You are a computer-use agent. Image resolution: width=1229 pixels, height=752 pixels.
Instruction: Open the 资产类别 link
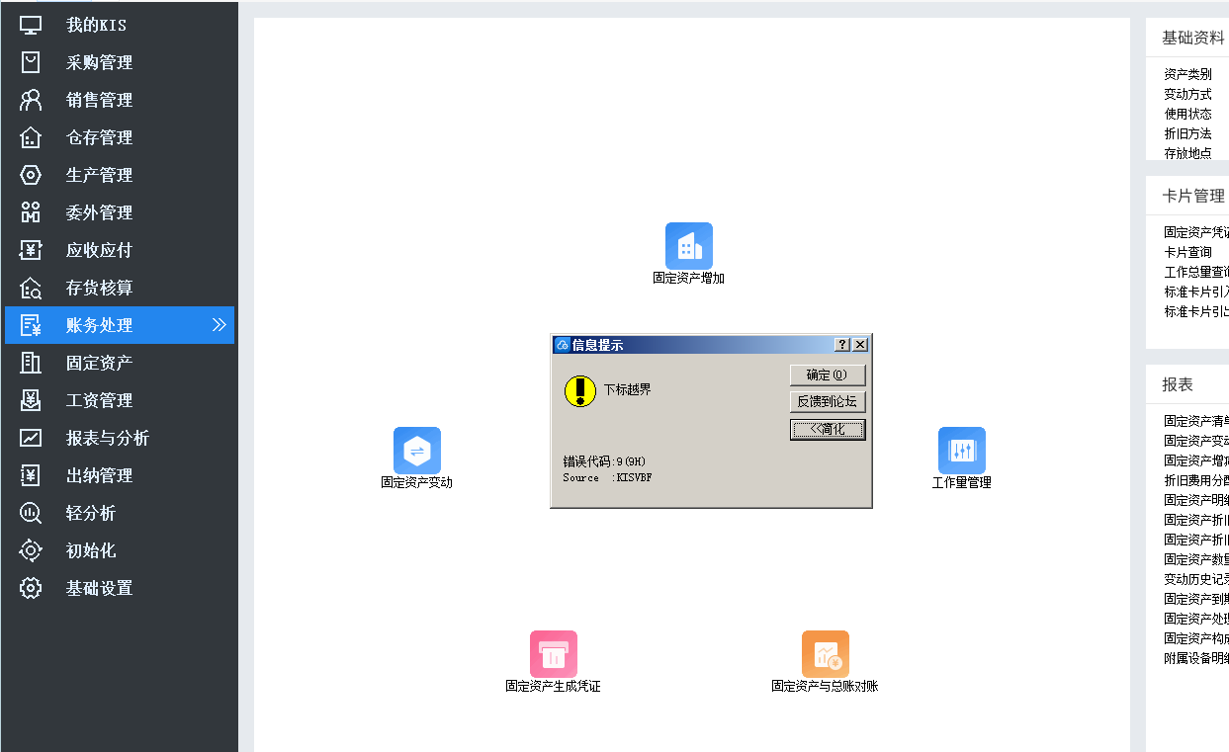pos(1187,74)
